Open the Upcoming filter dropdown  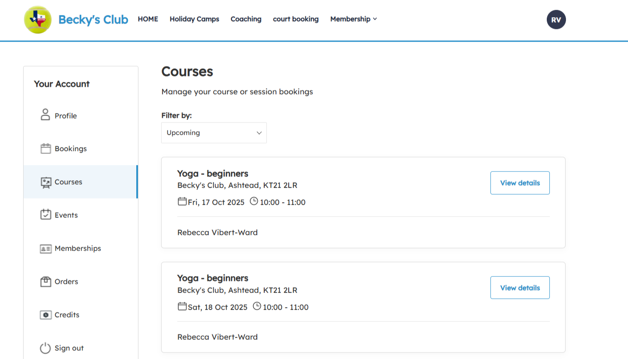214,133
